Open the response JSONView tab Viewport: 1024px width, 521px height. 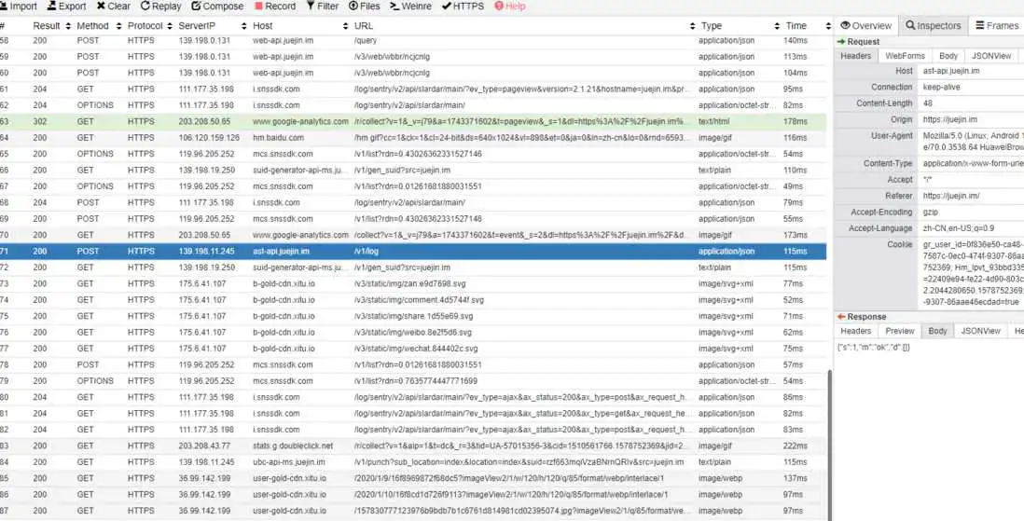(x=980, y=331)
